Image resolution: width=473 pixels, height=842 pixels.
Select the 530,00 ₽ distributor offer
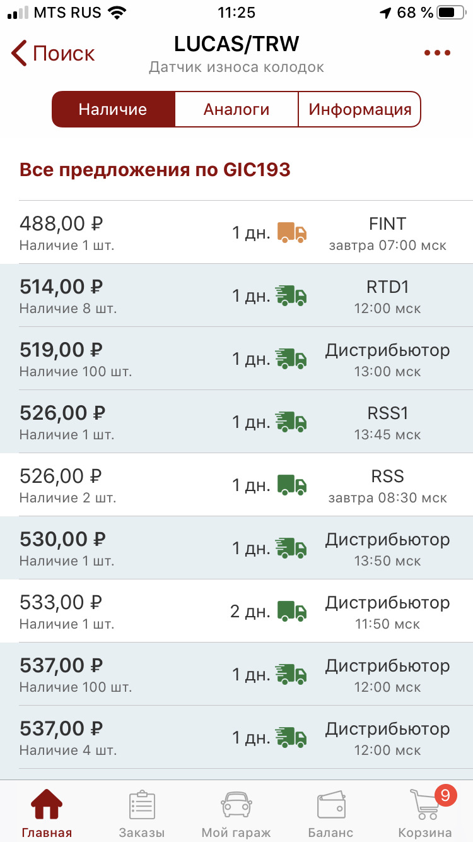coord(126,548)
